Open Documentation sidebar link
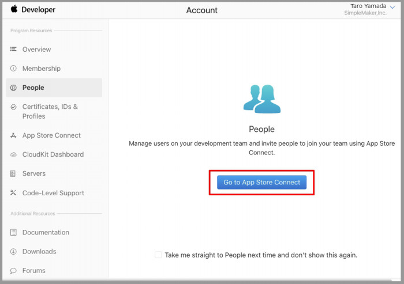The image size is (404, 284). [x=46, y=232]
